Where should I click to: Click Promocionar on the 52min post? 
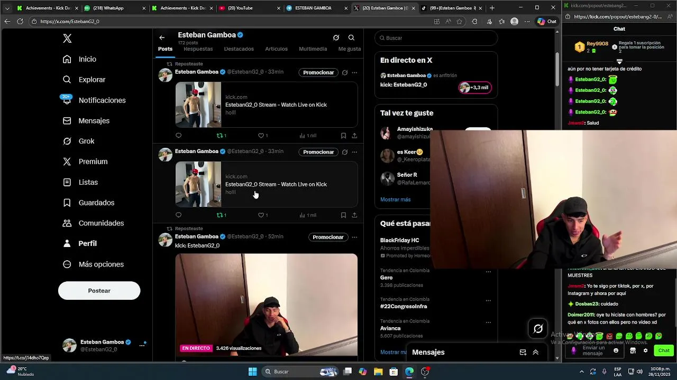(x=328, y=237)
